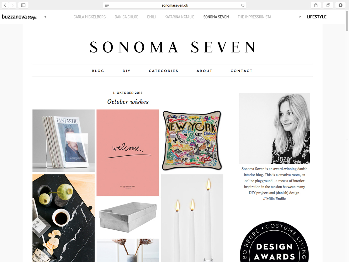349x262 pixels.
Task: Open the Share sheet icon
Action: pyautogui.click(x=316, y=5)
